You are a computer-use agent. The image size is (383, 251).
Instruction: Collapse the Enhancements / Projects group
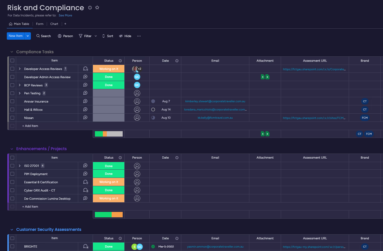tap(12, 149)
